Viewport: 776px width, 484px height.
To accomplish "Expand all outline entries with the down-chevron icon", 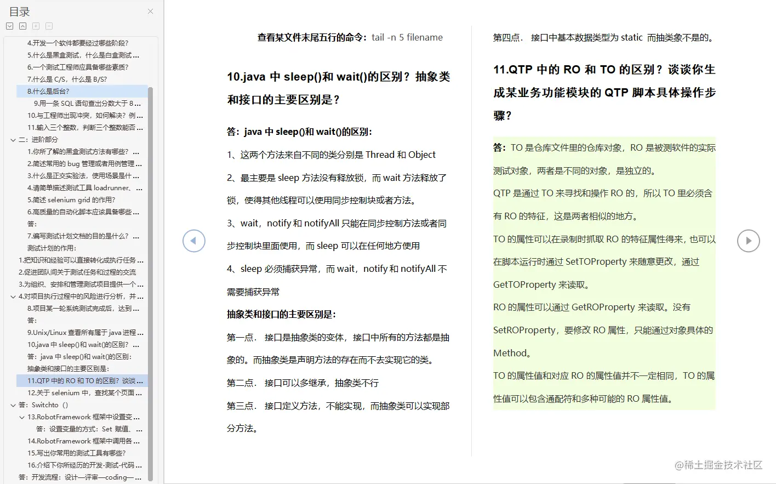I will pyautogui.click(x=9, y=26).
